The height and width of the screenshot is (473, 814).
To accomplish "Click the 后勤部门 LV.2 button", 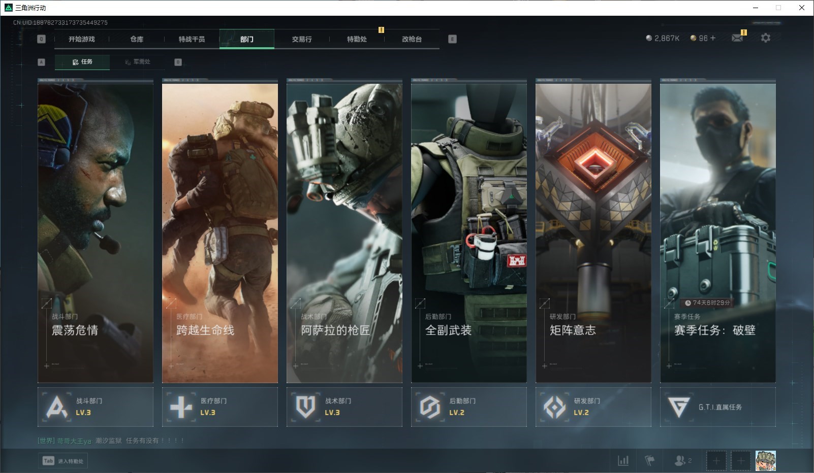I will [469, 407].
